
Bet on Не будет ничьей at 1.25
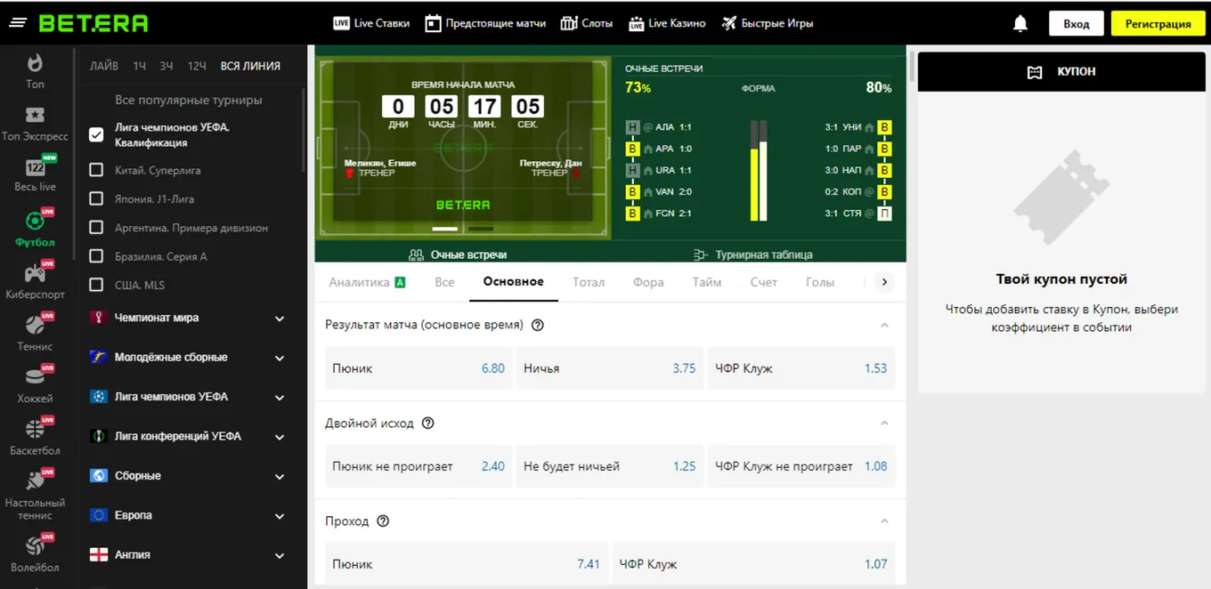pos(610,466)
